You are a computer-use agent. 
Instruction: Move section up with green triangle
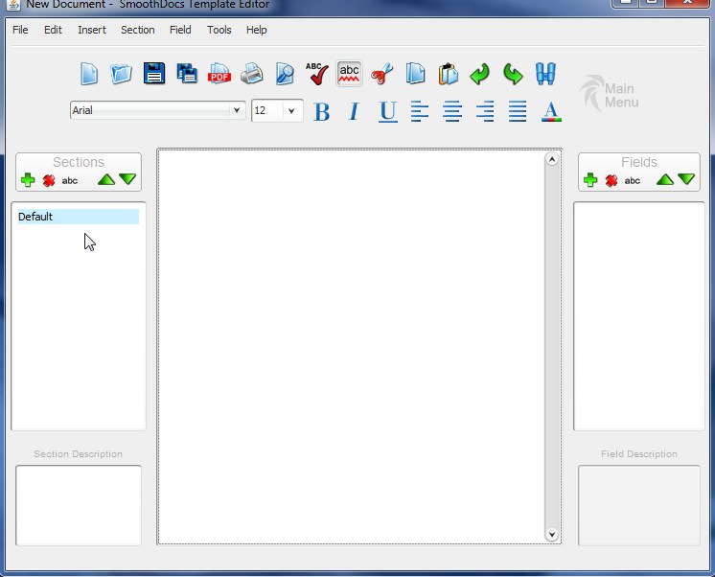point(106,179)
